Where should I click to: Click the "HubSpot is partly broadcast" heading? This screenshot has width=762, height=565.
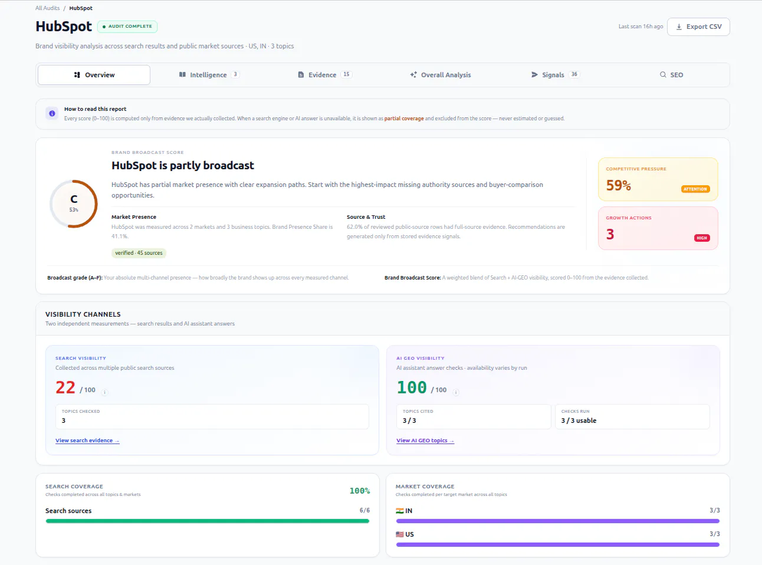(183, 166)
